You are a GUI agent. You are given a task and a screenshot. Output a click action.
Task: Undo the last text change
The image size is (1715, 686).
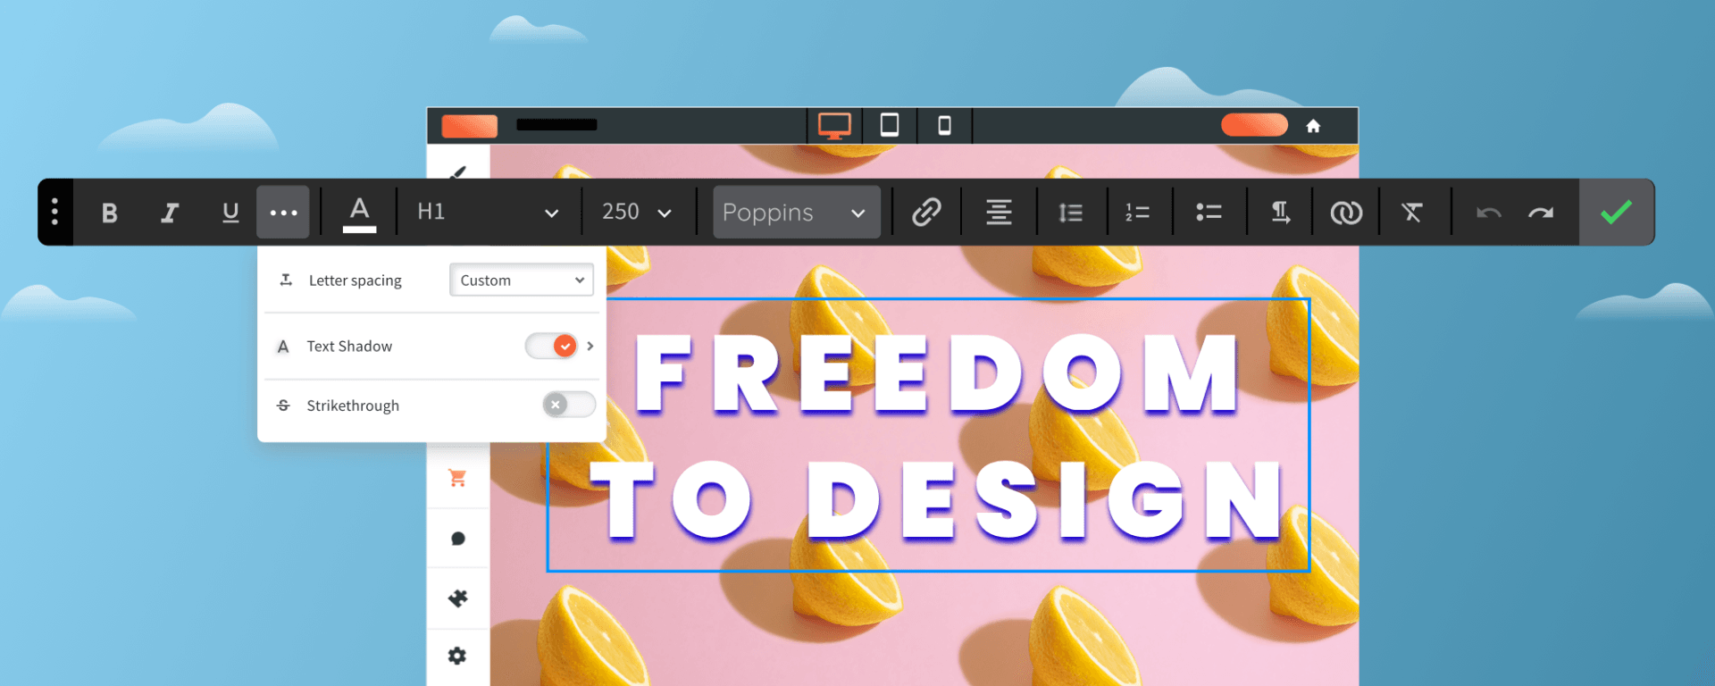(1488, 213)
